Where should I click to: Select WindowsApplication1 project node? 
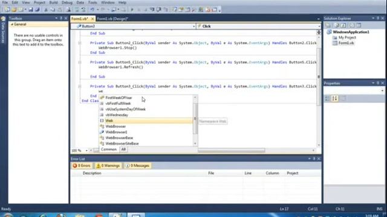(351, 32)
